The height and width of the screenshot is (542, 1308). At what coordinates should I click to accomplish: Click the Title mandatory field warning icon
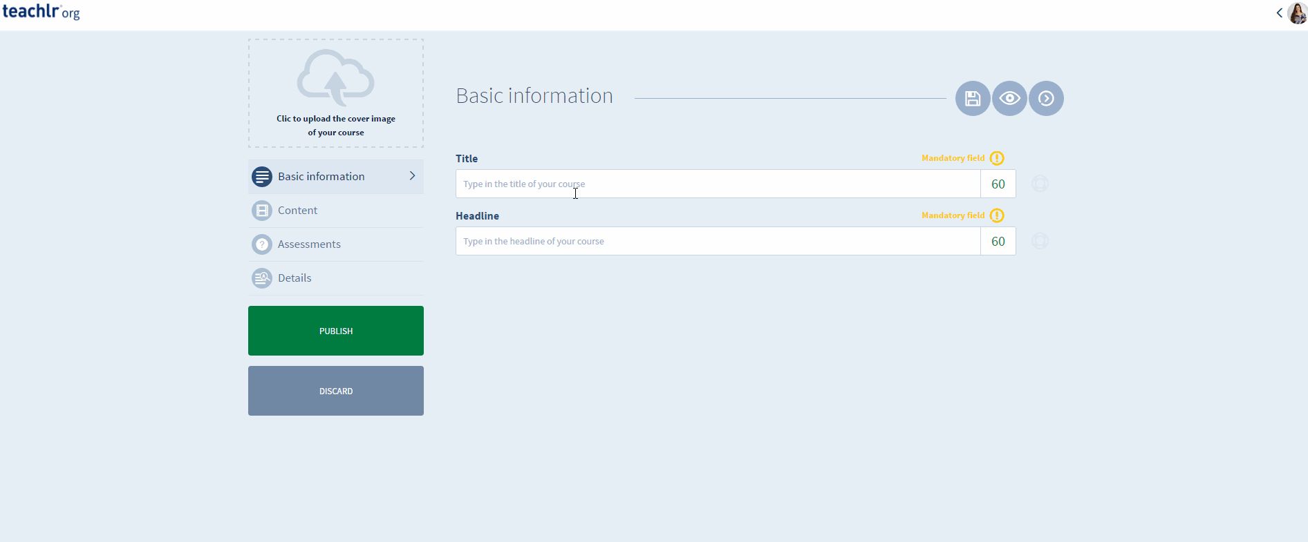[997, 158]
